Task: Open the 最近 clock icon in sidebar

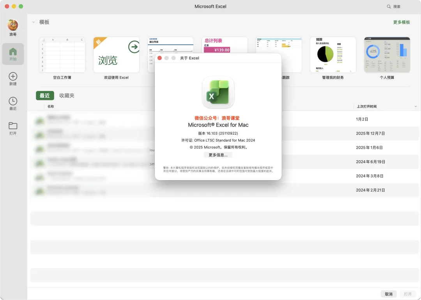Action: coord(13,101)
